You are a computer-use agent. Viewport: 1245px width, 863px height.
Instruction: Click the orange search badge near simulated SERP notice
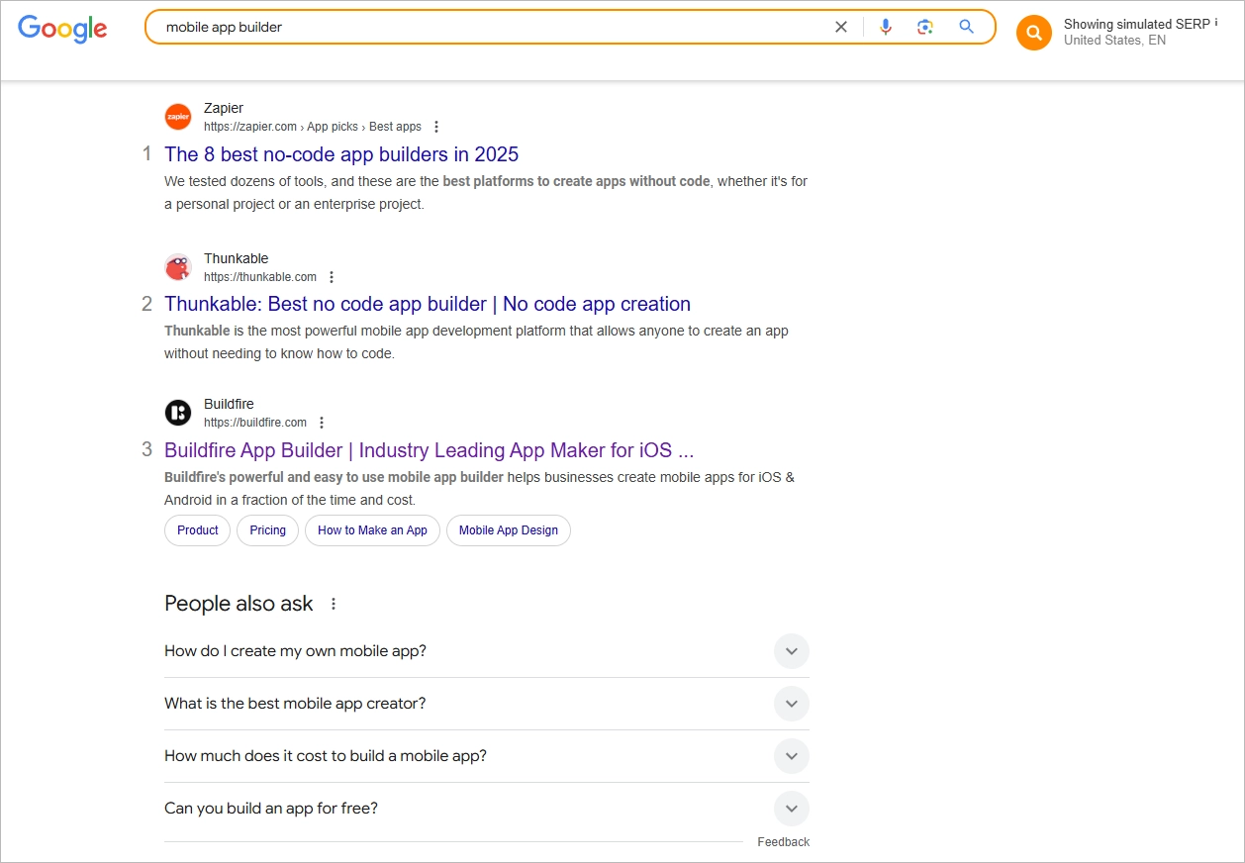[1033, 33]
